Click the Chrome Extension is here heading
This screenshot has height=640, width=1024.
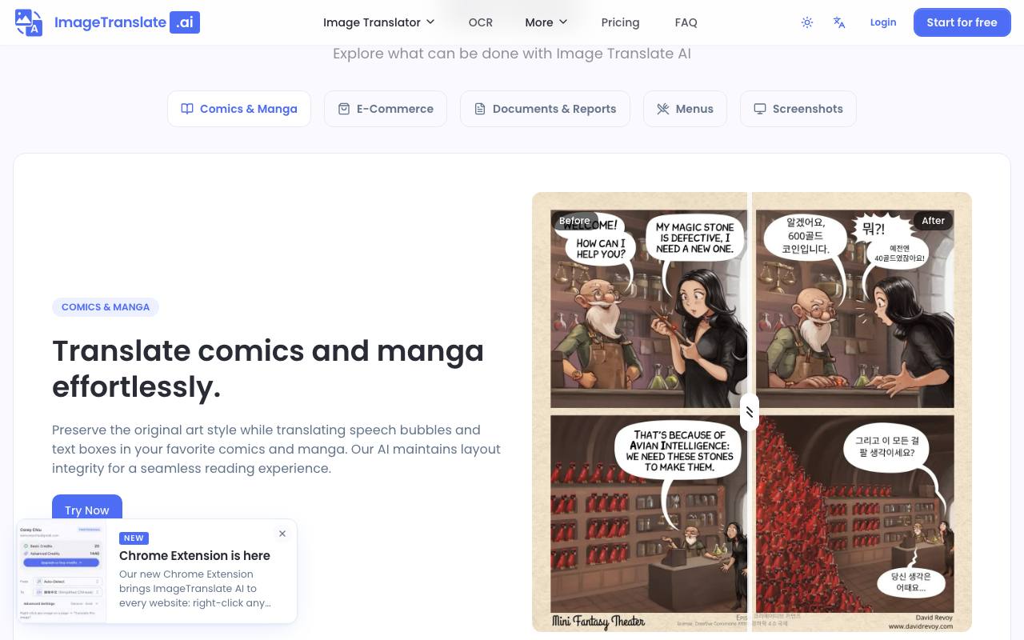click(x=194, y=555)
